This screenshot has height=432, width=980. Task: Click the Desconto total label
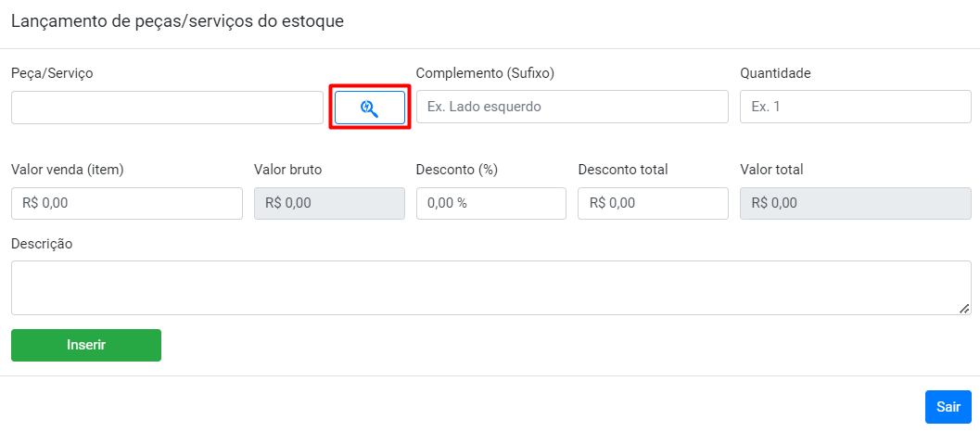(x=622, y=170)
